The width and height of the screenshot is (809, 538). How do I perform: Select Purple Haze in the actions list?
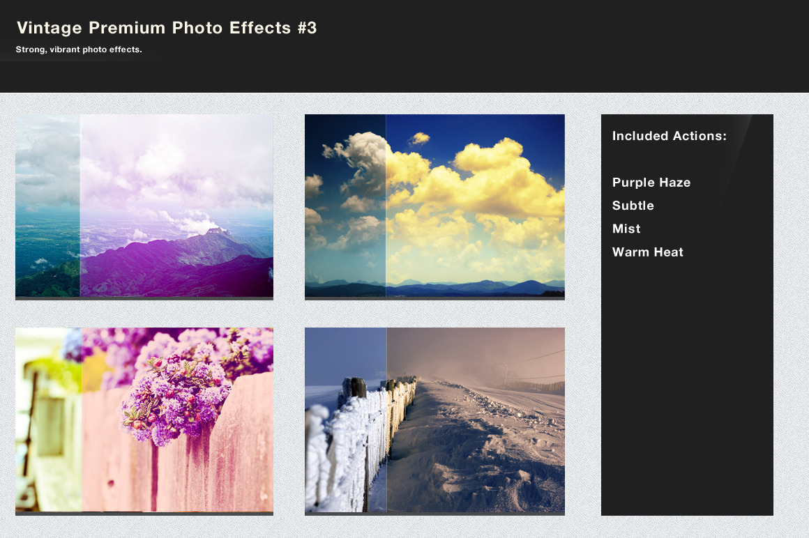click(x=651, y=183)
